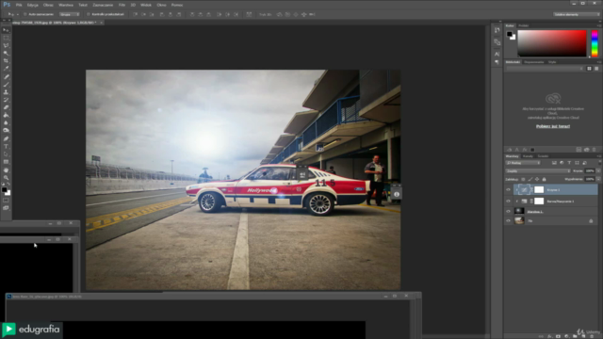Screen dimensions: 603x339
Task: Switch to the Kanały tab
Action: [528, 156]
